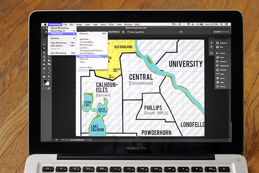Expand the About Plug-In submenu

pos(62,31)
